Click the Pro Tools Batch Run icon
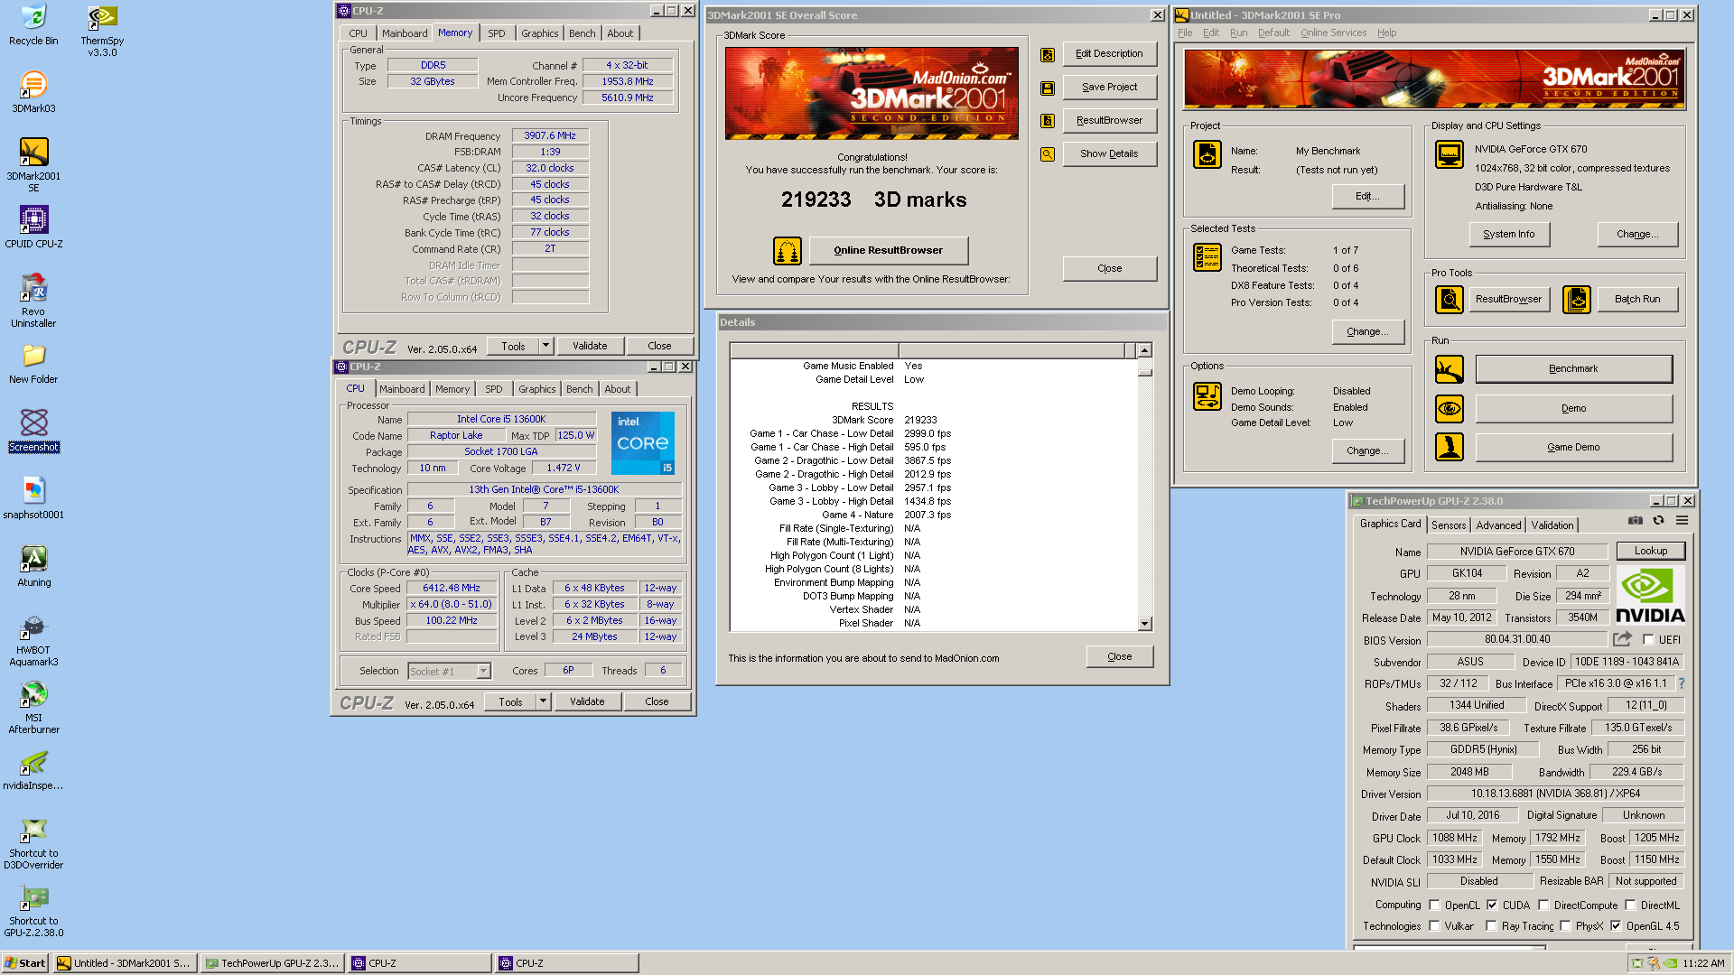Screen dimensions: 1734x975 pos(1577,300)
